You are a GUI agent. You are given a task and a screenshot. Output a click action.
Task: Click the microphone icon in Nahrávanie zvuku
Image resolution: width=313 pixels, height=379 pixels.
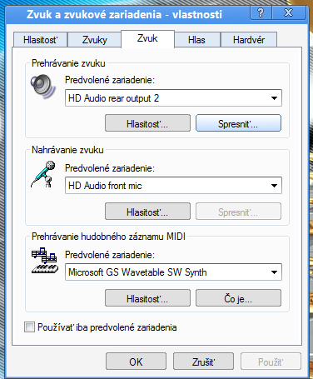point(43,174)
